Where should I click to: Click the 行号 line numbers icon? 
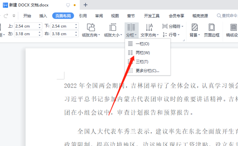pos(165,35)
